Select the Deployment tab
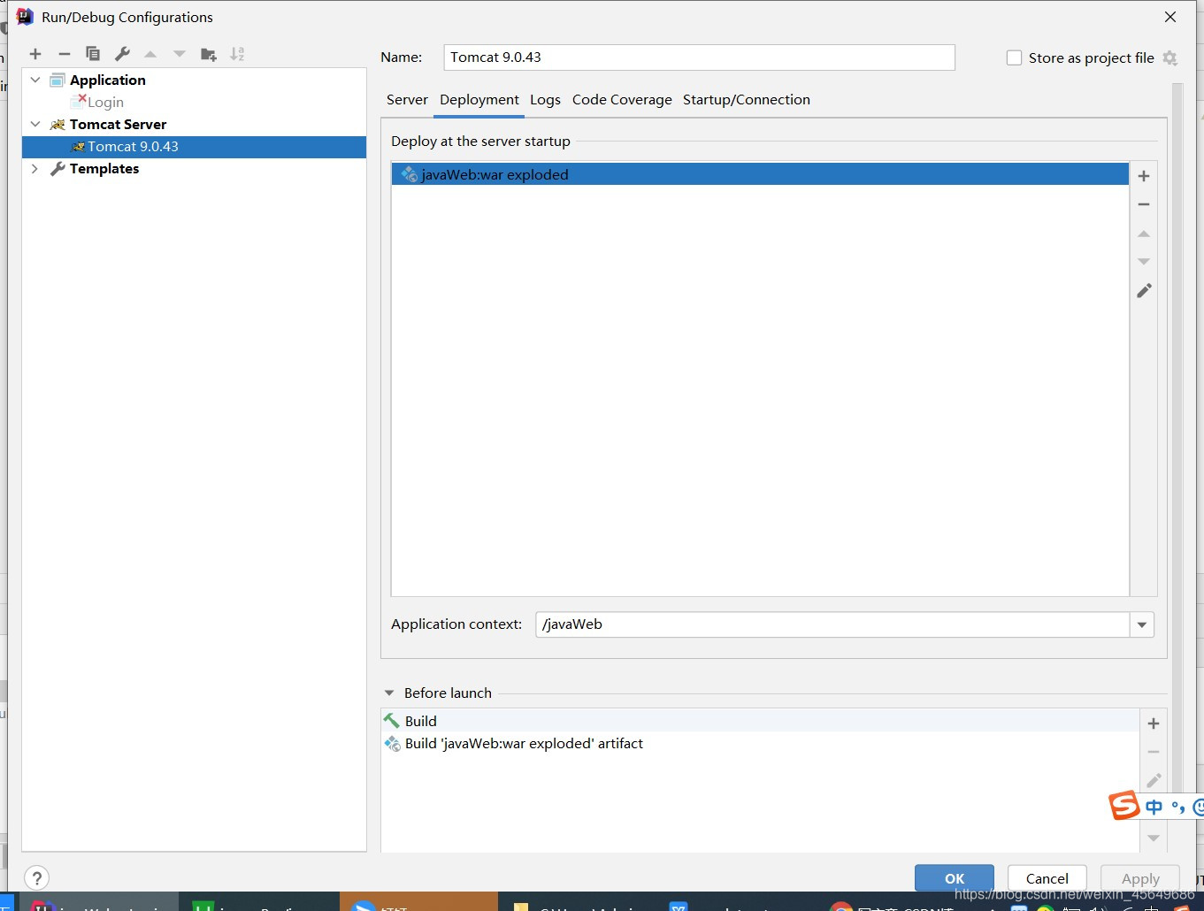The image size is (1204, 911). (479, 100)
